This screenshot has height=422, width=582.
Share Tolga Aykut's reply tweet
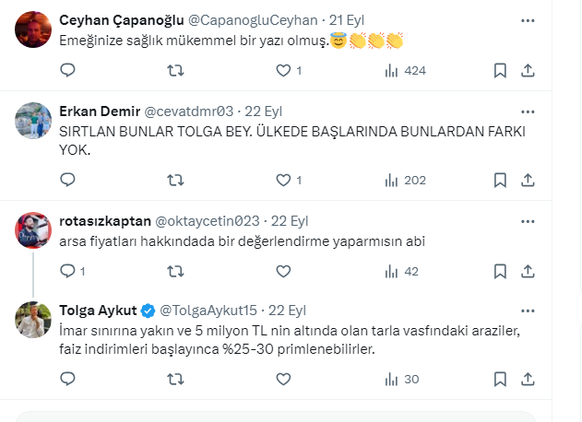(529, 379)
